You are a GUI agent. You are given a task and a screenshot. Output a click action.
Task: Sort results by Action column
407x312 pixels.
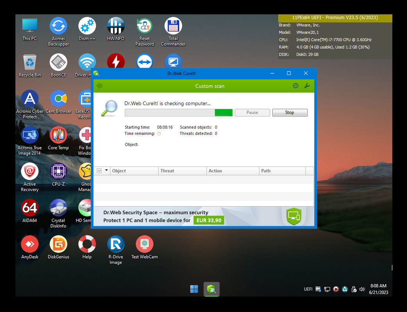(233, 171)
